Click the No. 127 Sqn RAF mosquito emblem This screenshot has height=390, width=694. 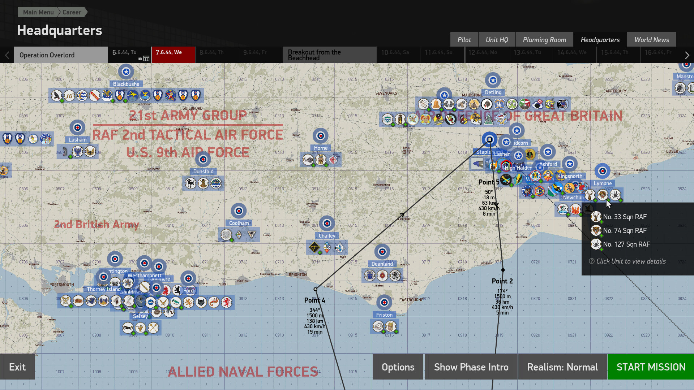coord(596,244)
